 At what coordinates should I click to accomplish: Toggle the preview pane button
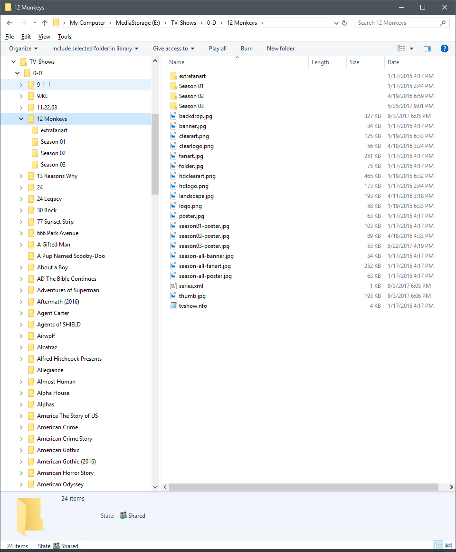[427, 49]
